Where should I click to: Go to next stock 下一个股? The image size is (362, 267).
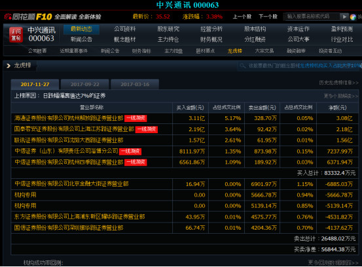pos(268,16)
